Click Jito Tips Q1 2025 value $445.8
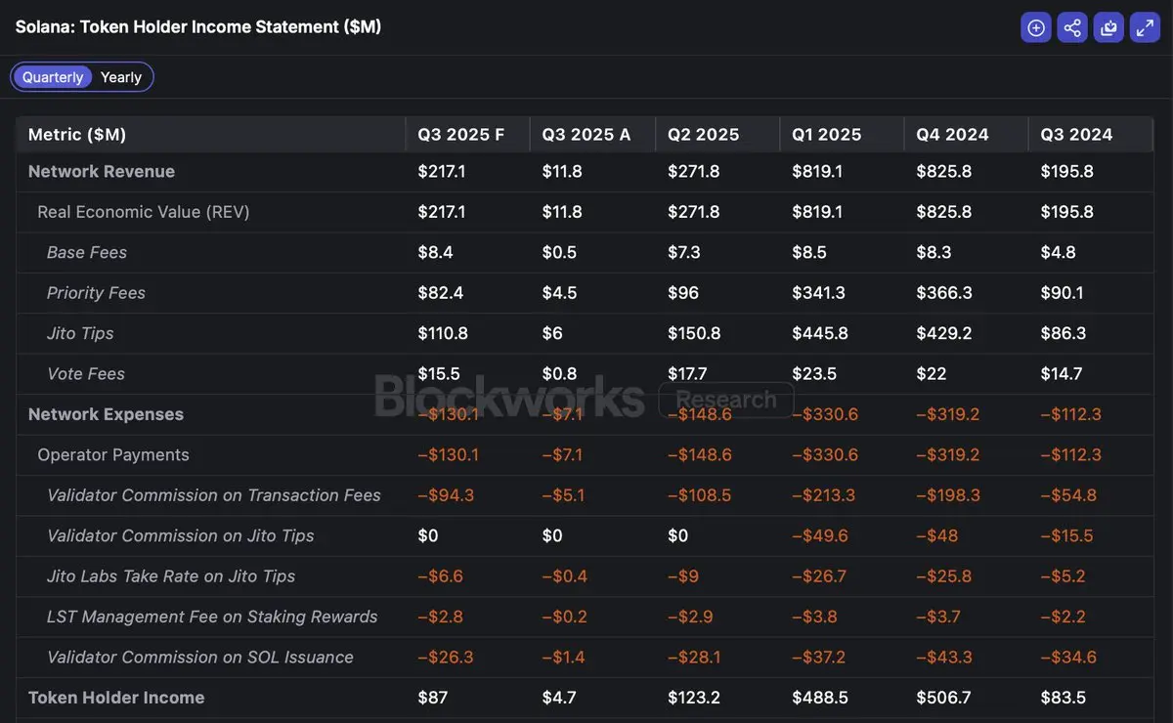1173x723 pixels. click(820, 333)
